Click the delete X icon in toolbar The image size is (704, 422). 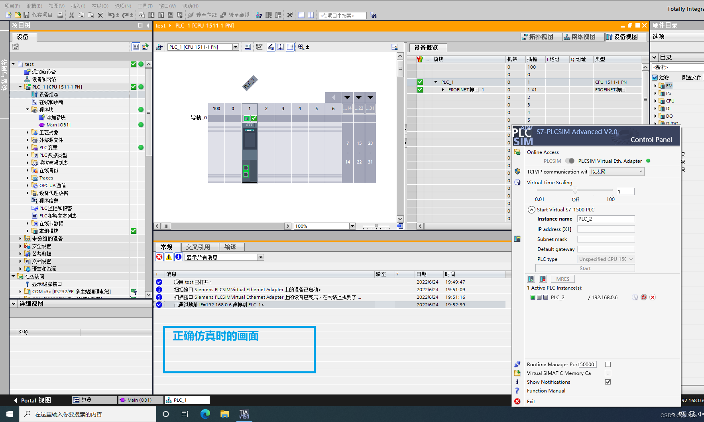pyautogui.click(x=100, y=15)
